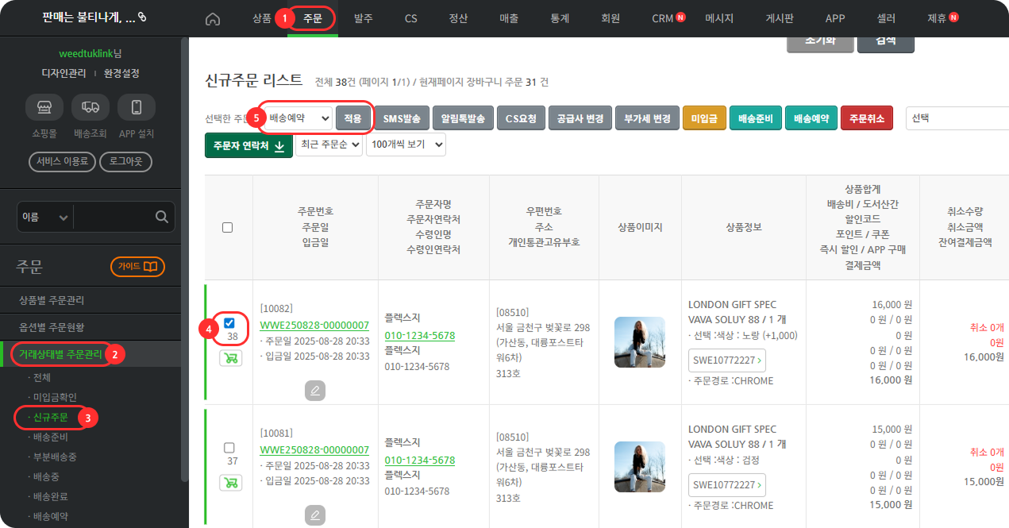
Task: Uncheck the checkbox for order row 38
Action: click(229, 323)
